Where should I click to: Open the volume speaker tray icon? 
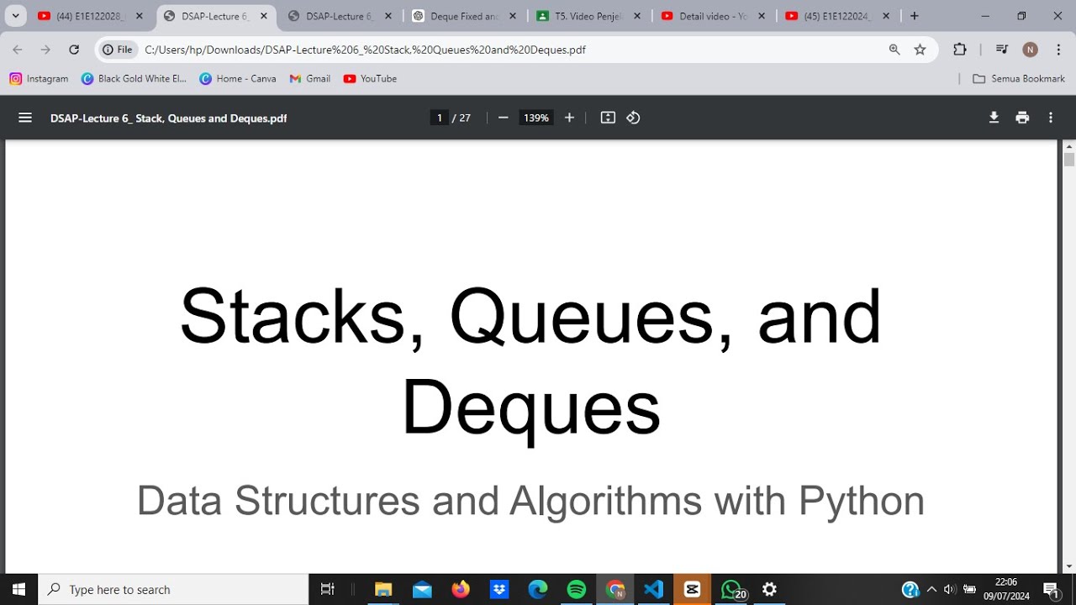coord(950,589)
